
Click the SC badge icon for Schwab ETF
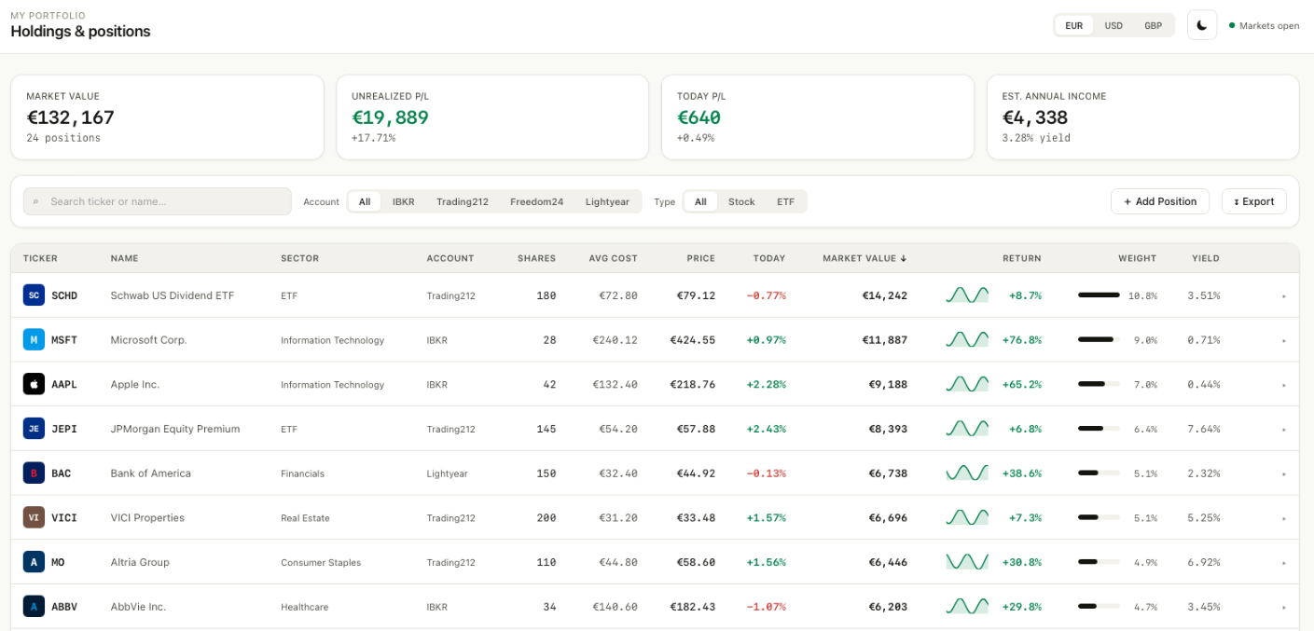click(32, 295)
